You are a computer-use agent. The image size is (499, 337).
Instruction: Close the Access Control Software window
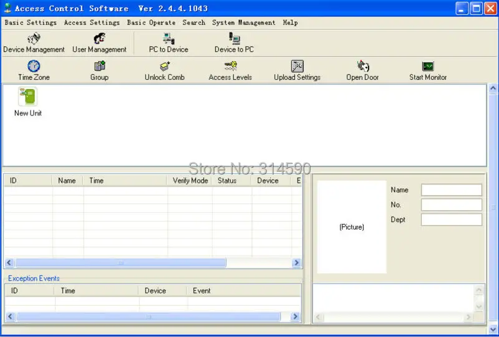(x=490, y=9)
